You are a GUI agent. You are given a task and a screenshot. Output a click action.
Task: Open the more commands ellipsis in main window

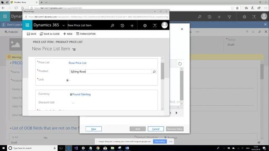point(197,32)
